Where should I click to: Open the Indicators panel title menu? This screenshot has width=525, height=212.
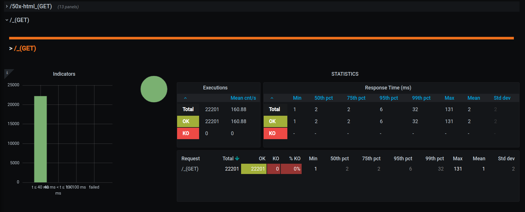tap(64, 74)
